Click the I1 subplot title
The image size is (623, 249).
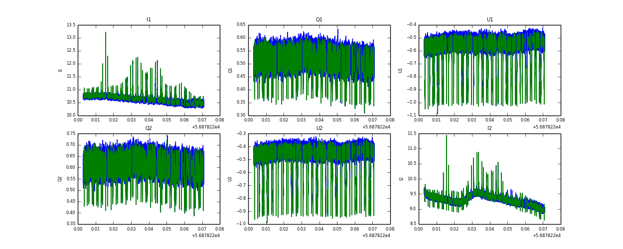[x=149, y=20]
